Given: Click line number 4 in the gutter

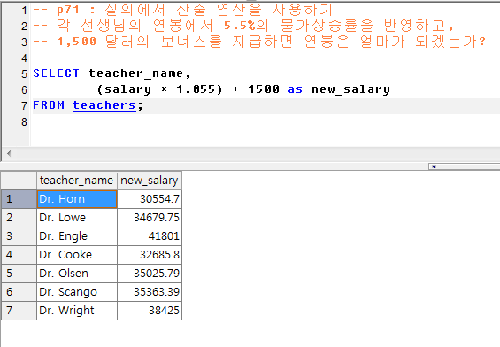Looking at the screenshot, I should click(24, 58).
